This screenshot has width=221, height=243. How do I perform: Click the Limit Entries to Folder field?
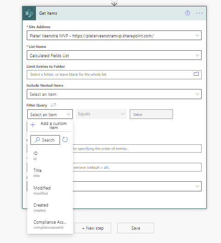[114, 75]
